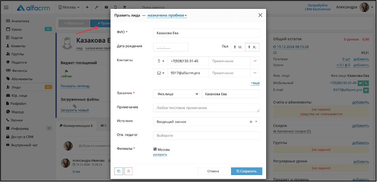Click the plus add icon in toolbar
Image resolution: width=377 pixels, height=182 pixels.
87,7
